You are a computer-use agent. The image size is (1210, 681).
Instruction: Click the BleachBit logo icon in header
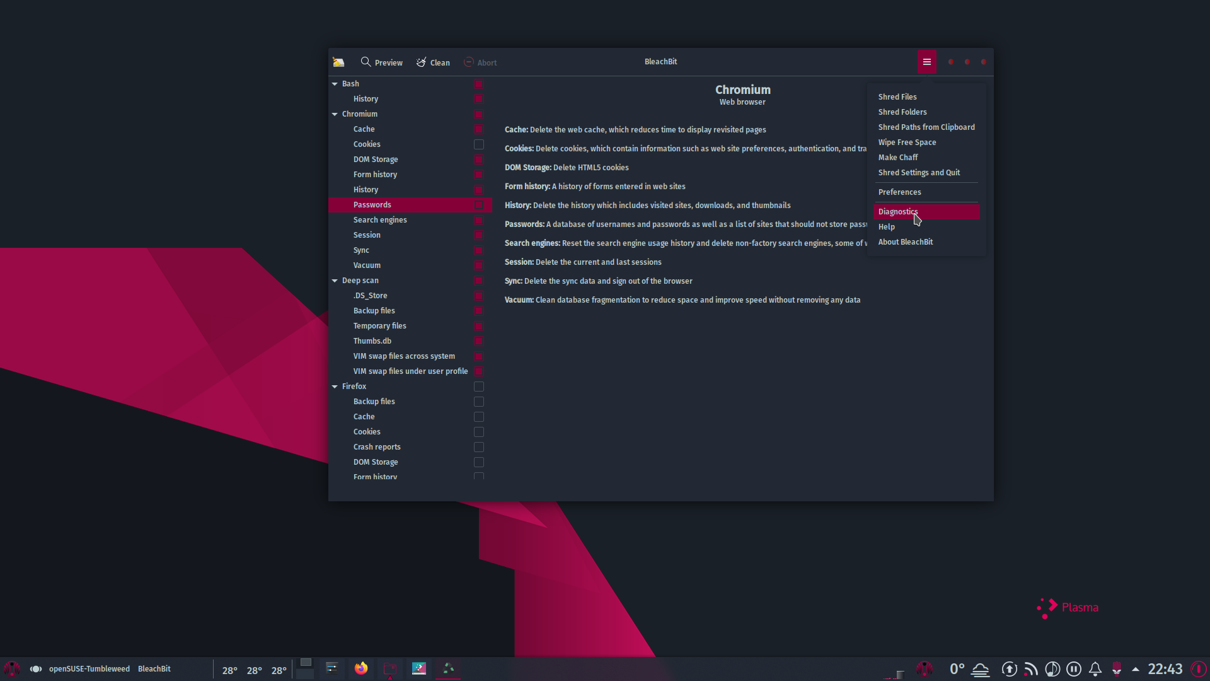(x=338, y=62)
